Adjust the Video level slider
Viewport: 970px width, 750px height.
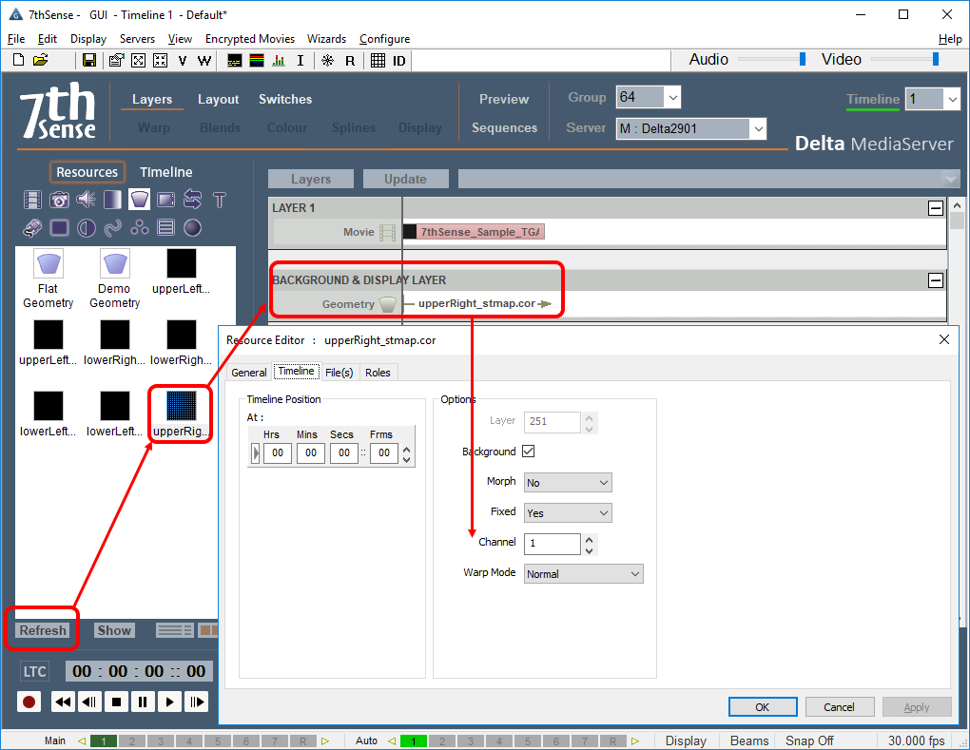click(936, 59)
